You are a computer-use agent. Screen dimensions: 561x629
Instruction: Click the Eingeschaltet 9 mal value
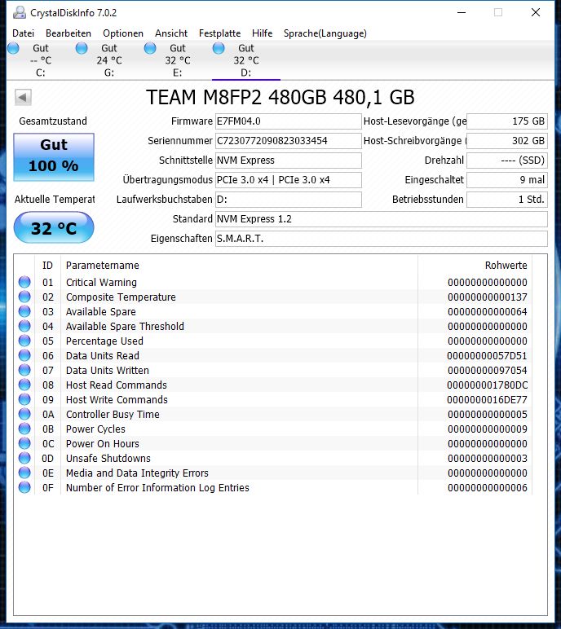pos(507,180)
